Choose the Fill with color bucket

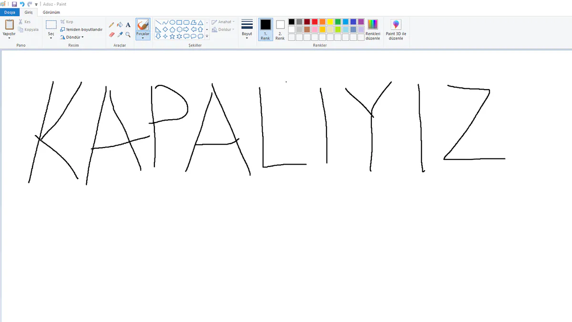coord(120,25)
